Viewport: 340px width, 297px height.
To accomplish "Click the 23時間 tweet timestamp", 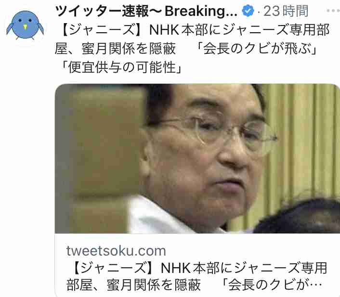I will [x=286, y=11].
